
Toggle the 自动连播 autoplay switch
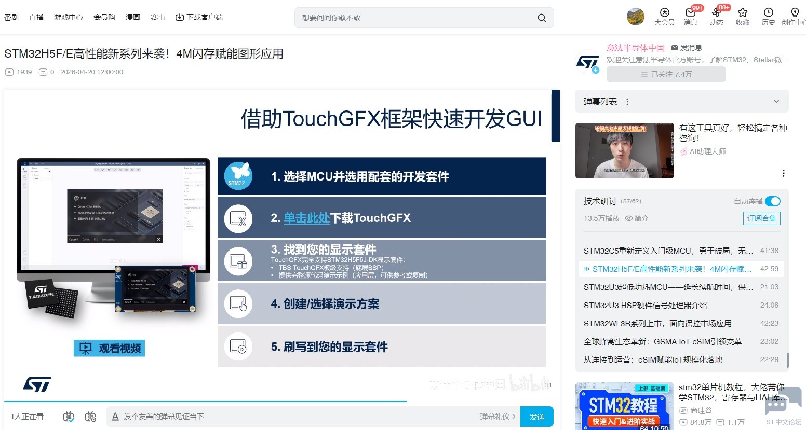773,201
